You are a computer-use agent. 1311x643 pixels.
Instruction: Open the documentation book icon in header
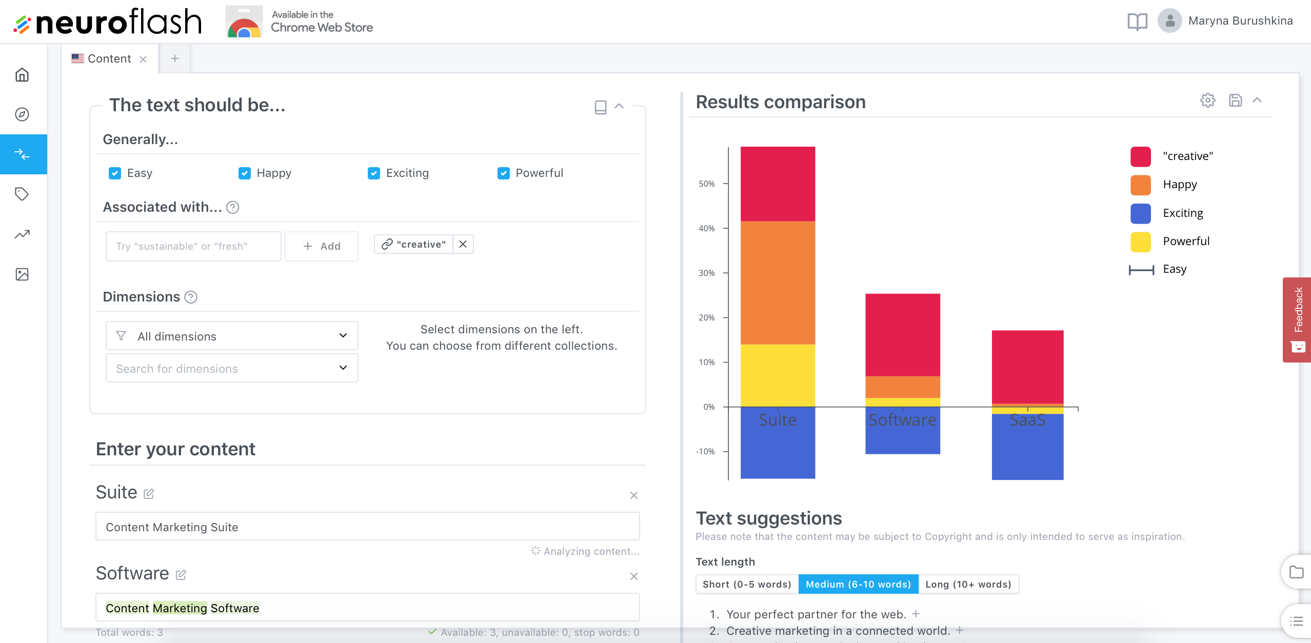[x=1137, y=21]
